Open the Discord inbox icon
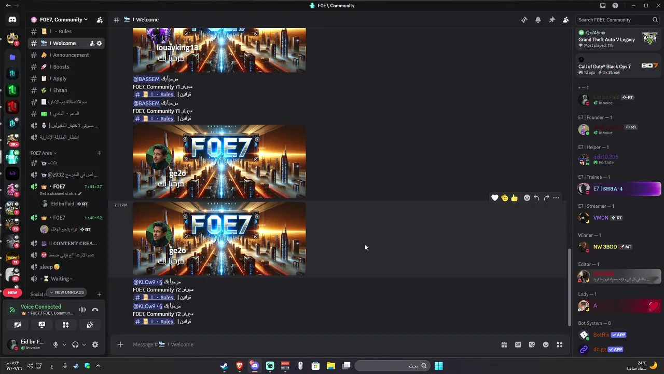 coord(603,6)
